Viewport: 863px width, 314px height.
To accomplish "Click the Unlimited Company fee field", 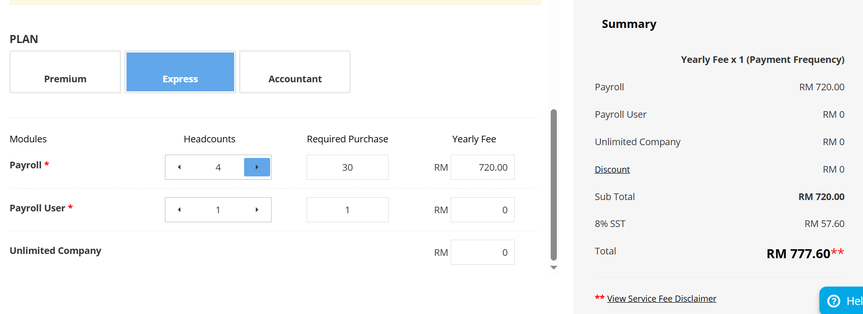I will coord(482,253).
